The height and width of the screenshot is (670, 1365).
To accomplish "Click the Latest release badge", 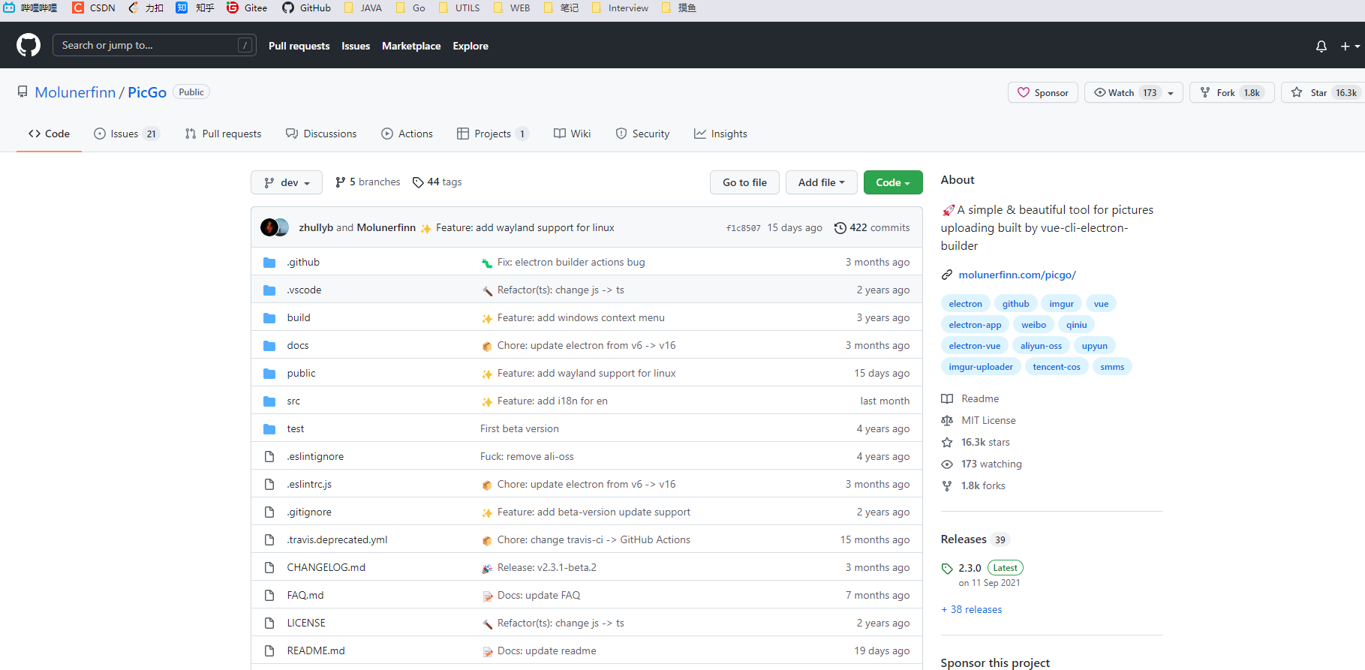I will coord(1006,568).
